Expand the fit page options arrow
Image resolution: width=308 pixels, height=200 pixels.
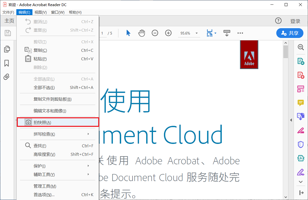click(216, 33)
